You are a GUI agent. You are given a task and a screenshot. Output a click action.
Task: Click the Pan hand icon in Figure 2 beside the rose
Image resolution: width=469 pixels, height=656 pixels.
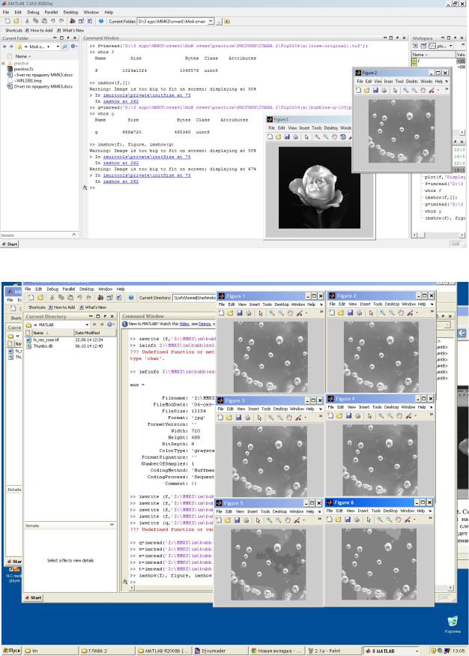click(x=423, y=90)
